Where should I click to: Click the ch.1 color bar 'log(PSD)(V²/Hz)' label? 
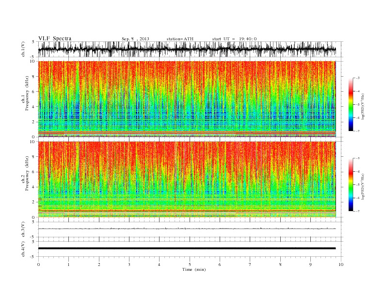tap(363, 106)
